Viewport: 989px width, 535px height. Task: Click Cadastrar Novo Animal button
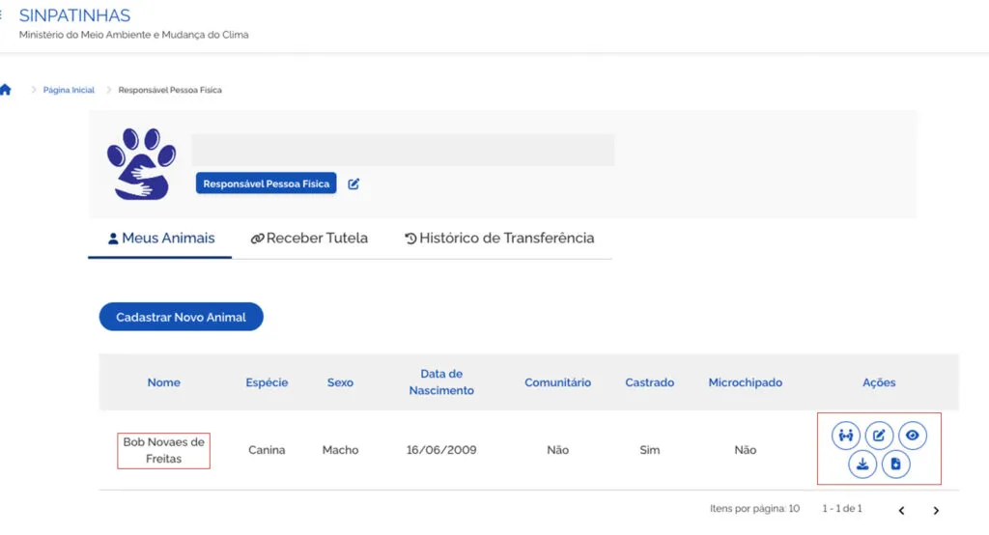coord(181,317)
